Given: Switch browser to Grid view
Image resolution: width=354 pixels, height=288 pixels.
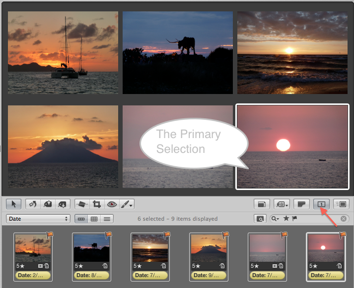Looking at the screenshot, I should 93,219.
